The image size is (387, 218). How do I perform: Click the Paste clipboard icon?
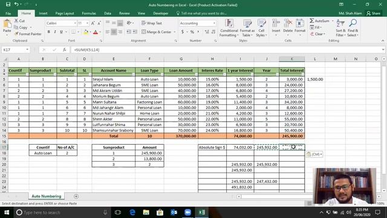7,24
